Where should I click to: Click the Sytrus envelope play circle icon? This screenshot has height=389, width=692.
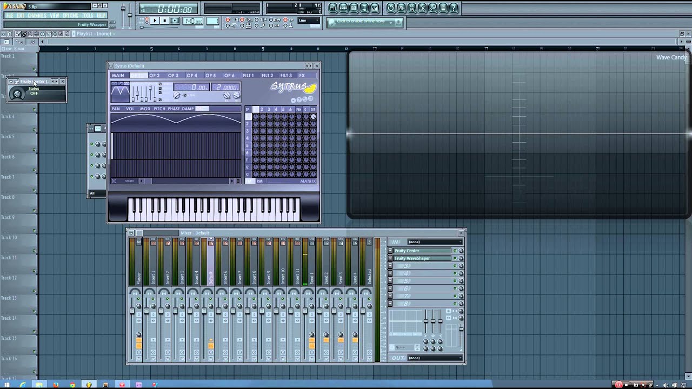click(x=114, y=181)
